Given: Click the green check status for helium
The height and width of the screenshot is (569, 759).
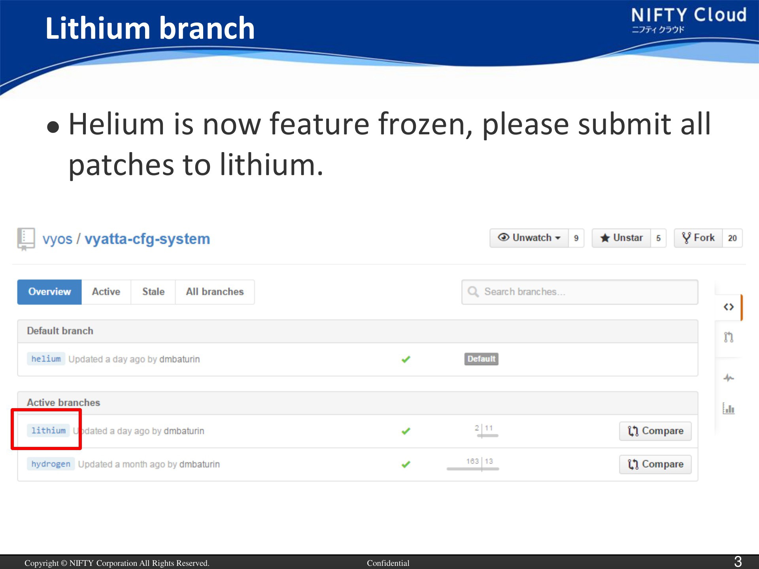Looking at the screenshot, I should [x=406, y=359].
